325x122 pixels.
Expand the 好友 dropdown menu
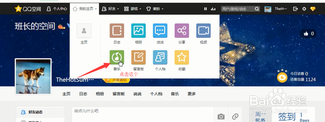pos(110,9)
